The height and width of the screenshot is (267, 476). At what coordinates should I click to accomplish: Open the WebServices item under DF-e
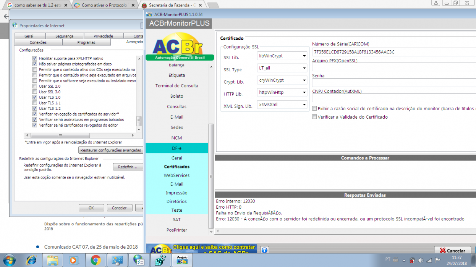click(x=177, y=175)
